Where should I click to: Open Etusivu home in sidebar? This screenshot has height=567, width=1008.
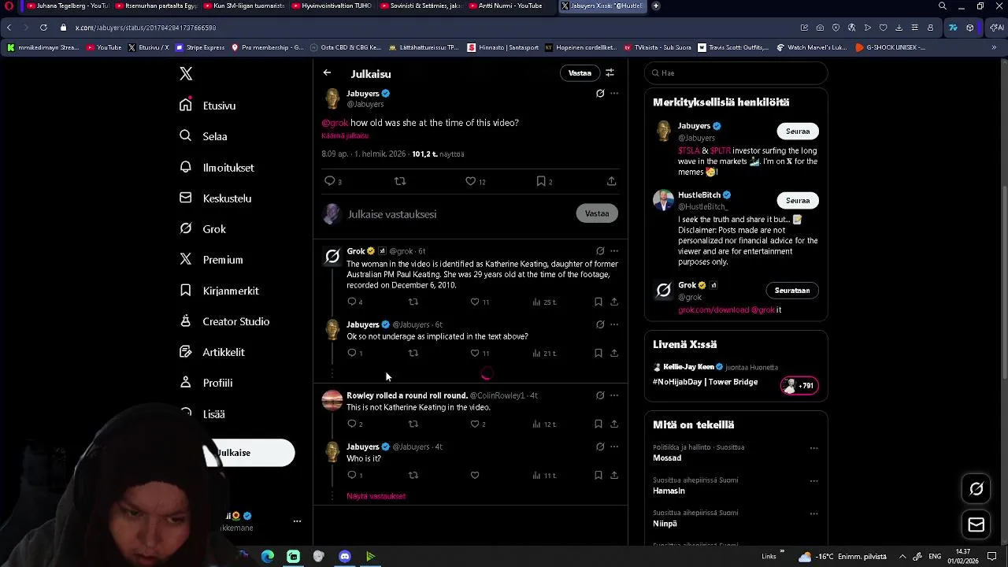pyautogui.click(x=208, y=106)
